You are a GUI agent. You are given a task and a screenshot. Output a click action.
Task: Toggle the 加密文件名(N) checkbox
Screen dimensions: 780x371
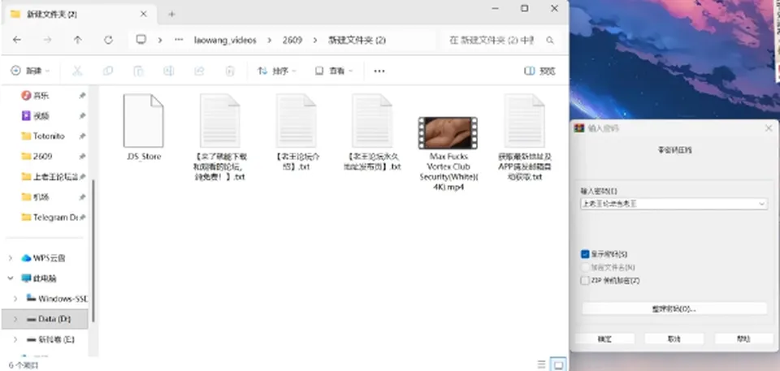tap(585, 268)
